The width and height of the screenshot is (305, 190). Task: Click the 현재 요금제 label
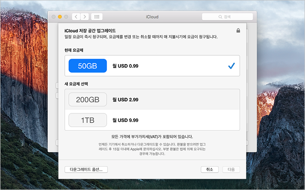(74, 50)
